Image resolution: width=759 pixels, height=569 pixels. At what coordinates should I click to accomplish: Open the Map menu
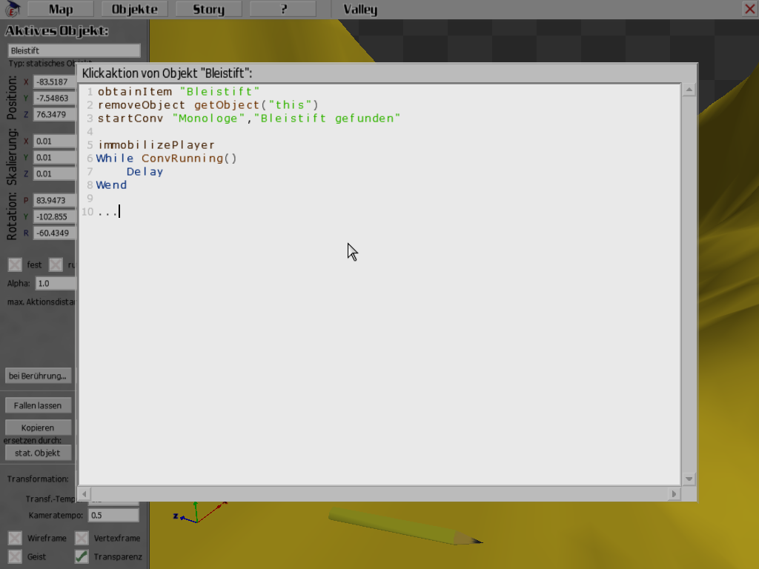pos(61,10)
